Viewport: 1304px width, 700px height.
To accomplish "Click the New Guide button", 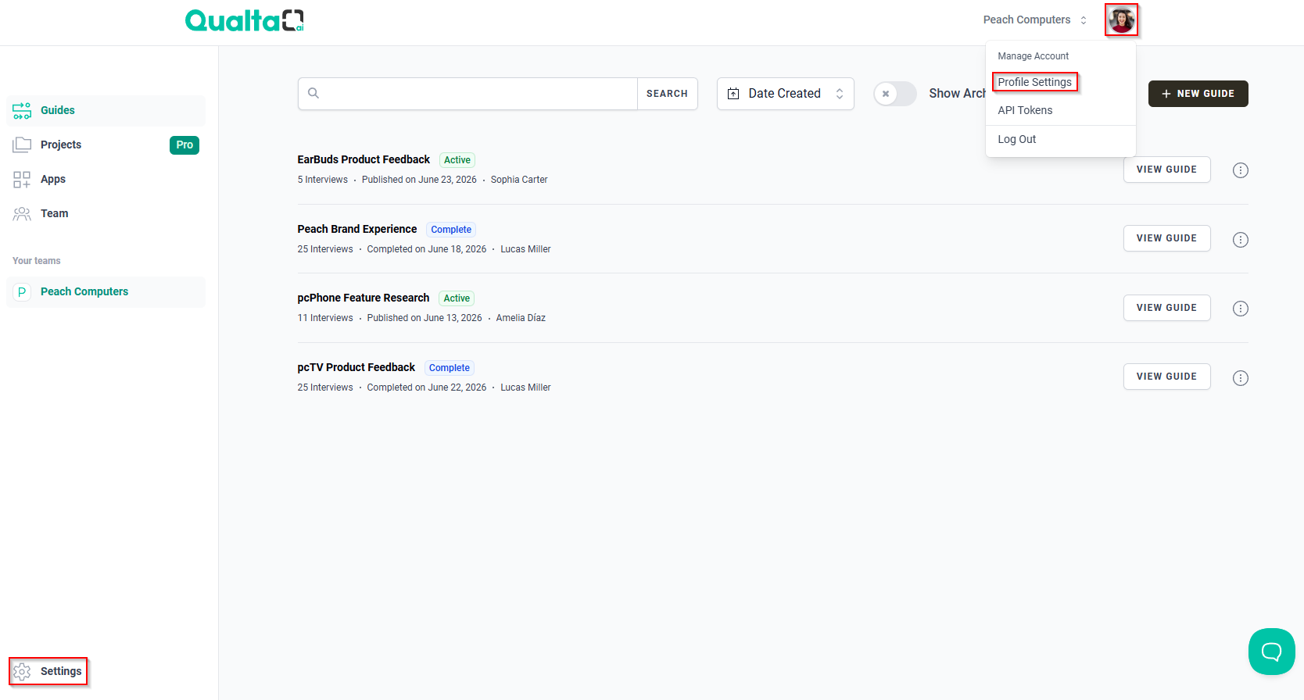I will pyautogui.click(x=1198, y=94).
